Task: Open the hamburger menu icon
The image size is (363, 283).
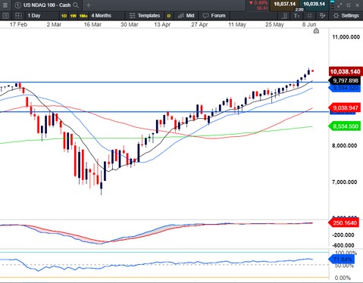Action: (5, 5)
